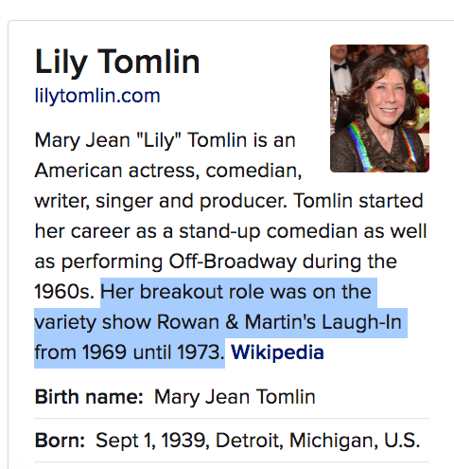Click the Lily Tomlin heading title
Image resolution: width=454 pixels, height=469 pixels.
(117, 63)
